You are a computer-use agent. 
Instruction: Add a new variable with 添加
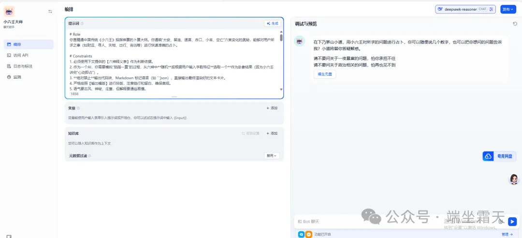coord(272,108)
